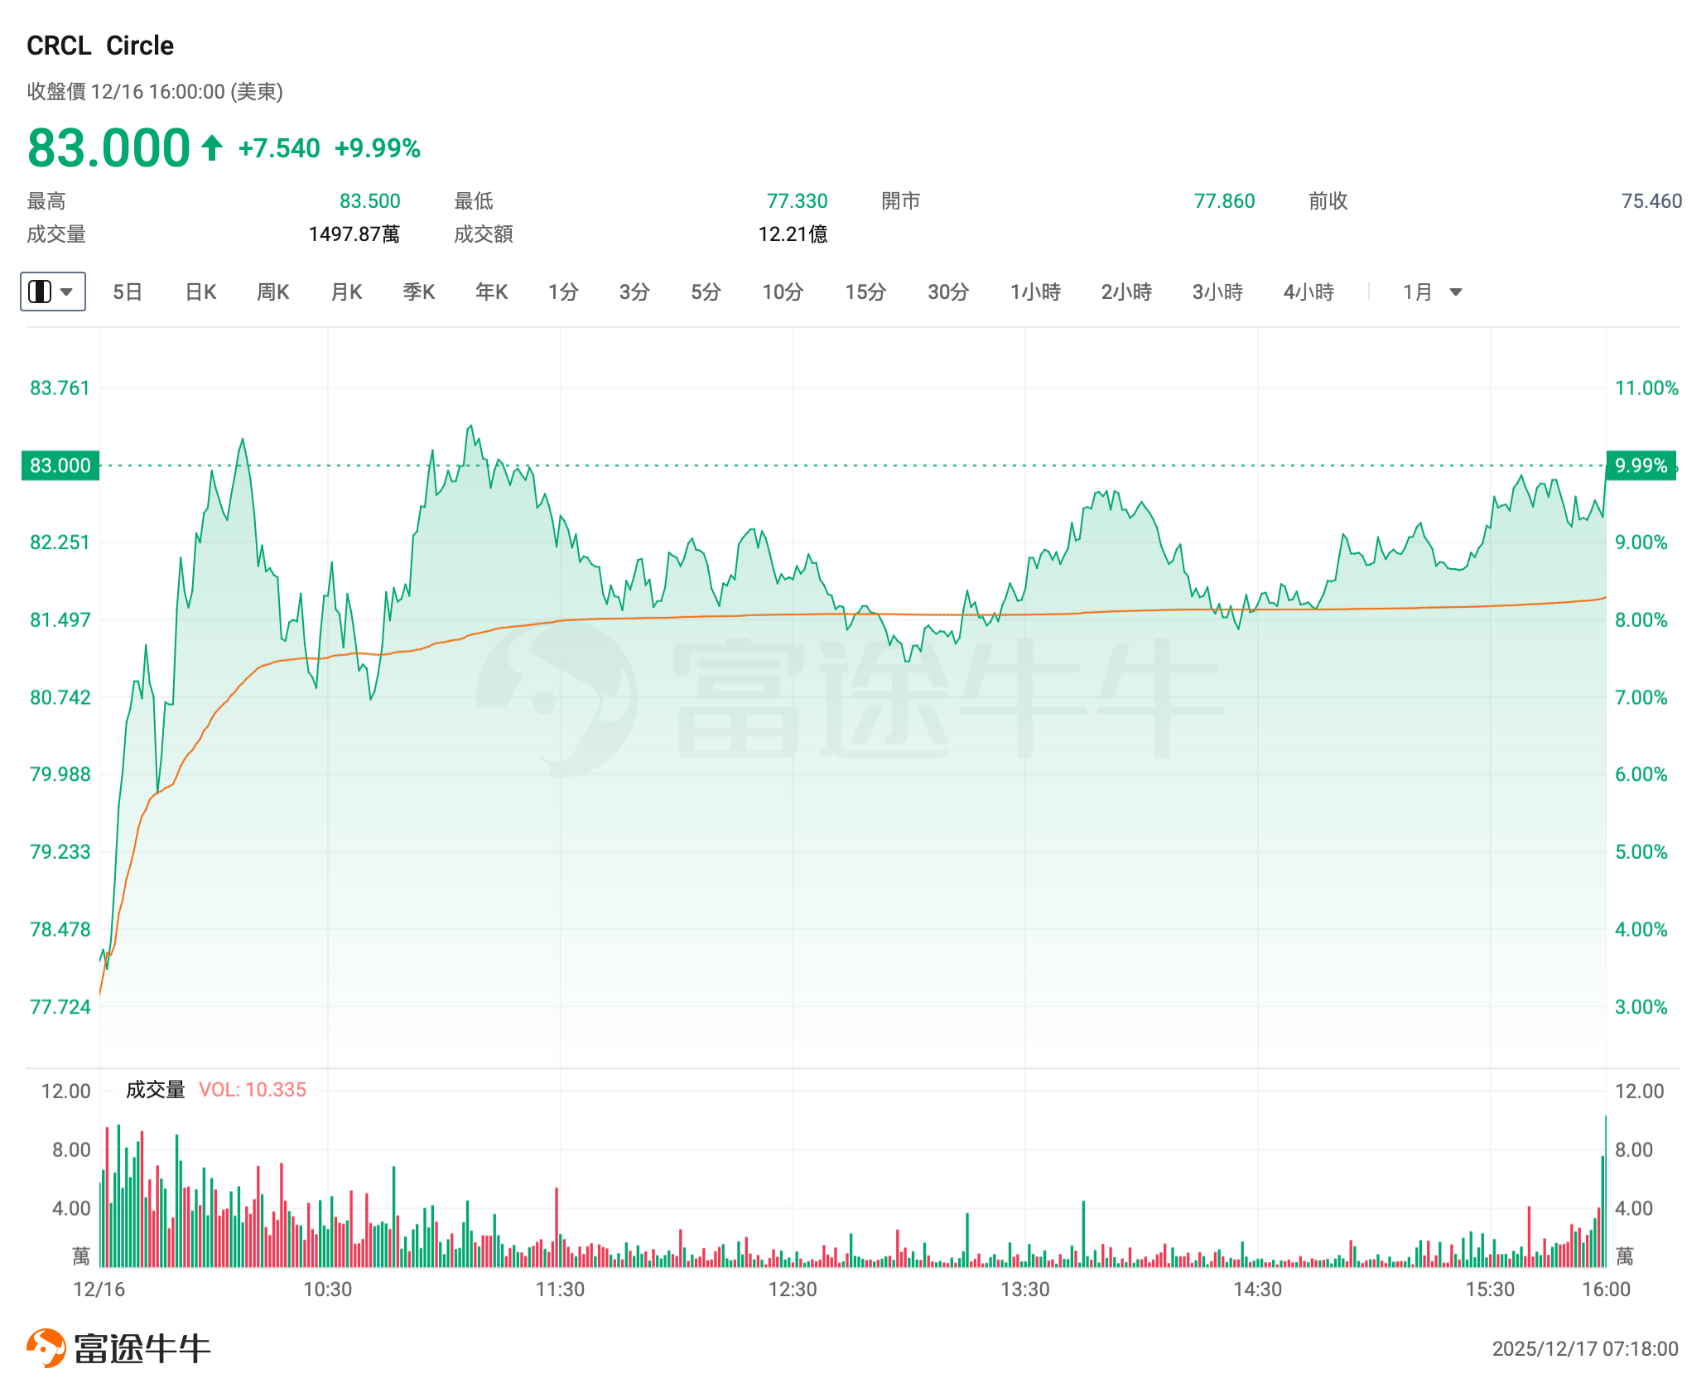The width and height of the screenshot is (1706, 1393).
Task: Select the 日K timeframe tab
Action: [x=200, y=292]
